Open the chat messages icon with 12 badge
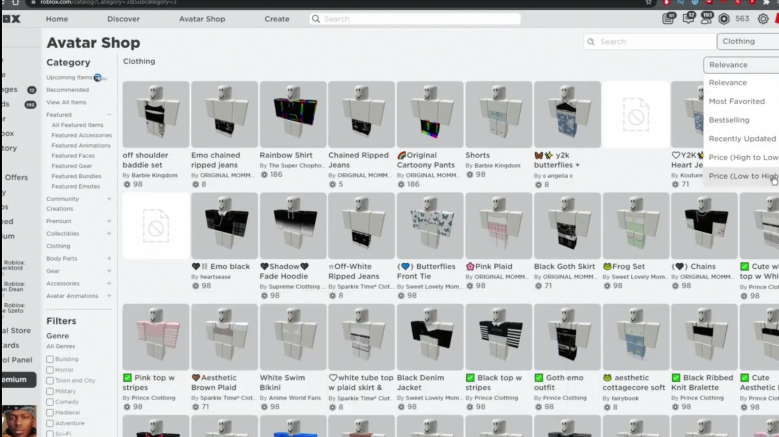779x437 pixels. pyautogui.click(x=688, y=19)
